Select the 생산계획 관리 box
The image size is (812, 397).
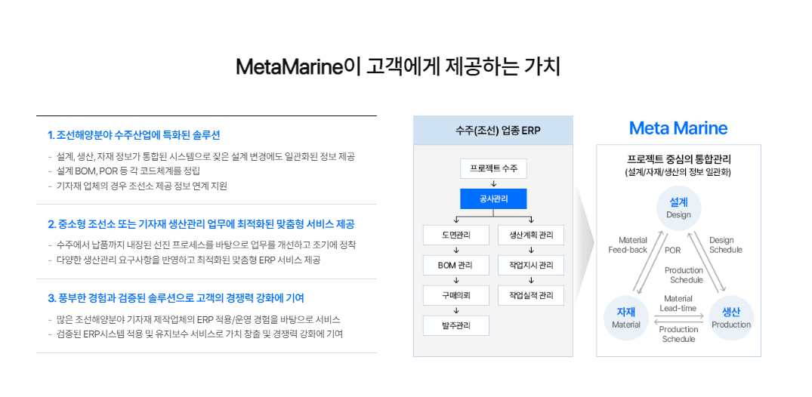tap(531, 235)
